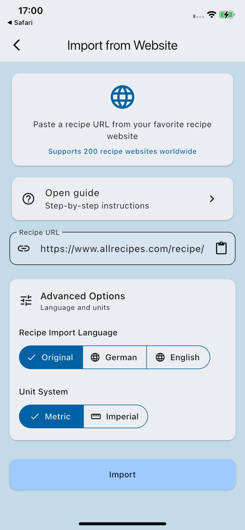Screen dimensions: 245x530
Task: Click inside the Recipe URL input field
Action: click(x=122, y=248)
